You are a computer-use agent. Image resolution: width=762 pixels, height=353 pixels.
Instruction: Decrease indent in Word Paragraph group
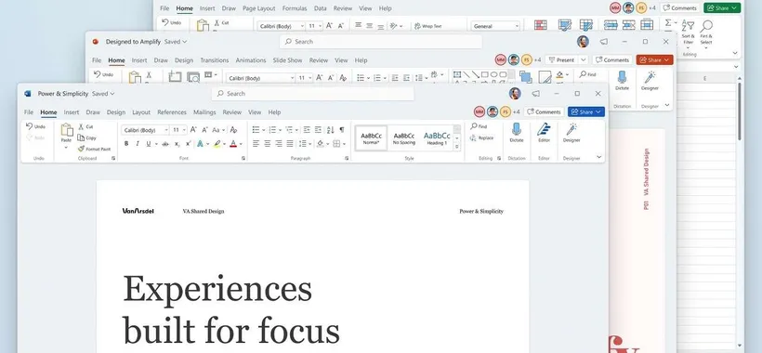[307, 130]
